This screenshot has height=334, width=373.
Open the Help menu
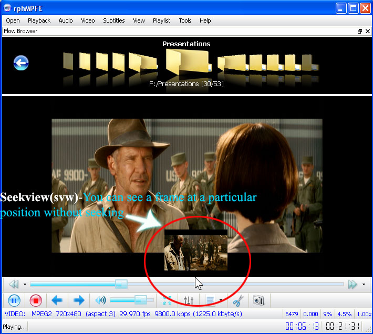[205, 20]
